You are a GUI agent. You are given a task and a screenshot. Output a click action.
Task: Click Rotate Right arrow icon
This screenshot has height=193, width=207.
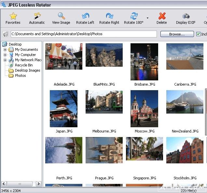pyautogui.click(x=109, y=16)
